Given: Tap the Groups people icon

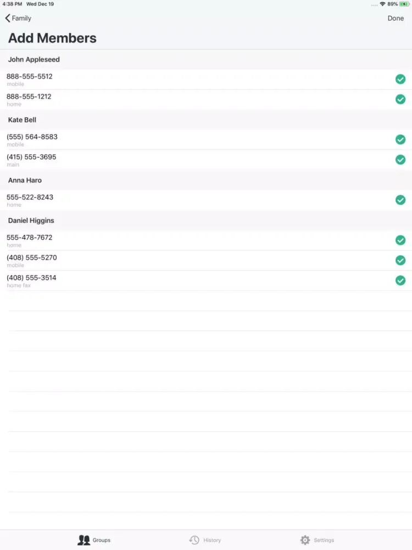Looking at the screenshot, I should tap(83, 540).
